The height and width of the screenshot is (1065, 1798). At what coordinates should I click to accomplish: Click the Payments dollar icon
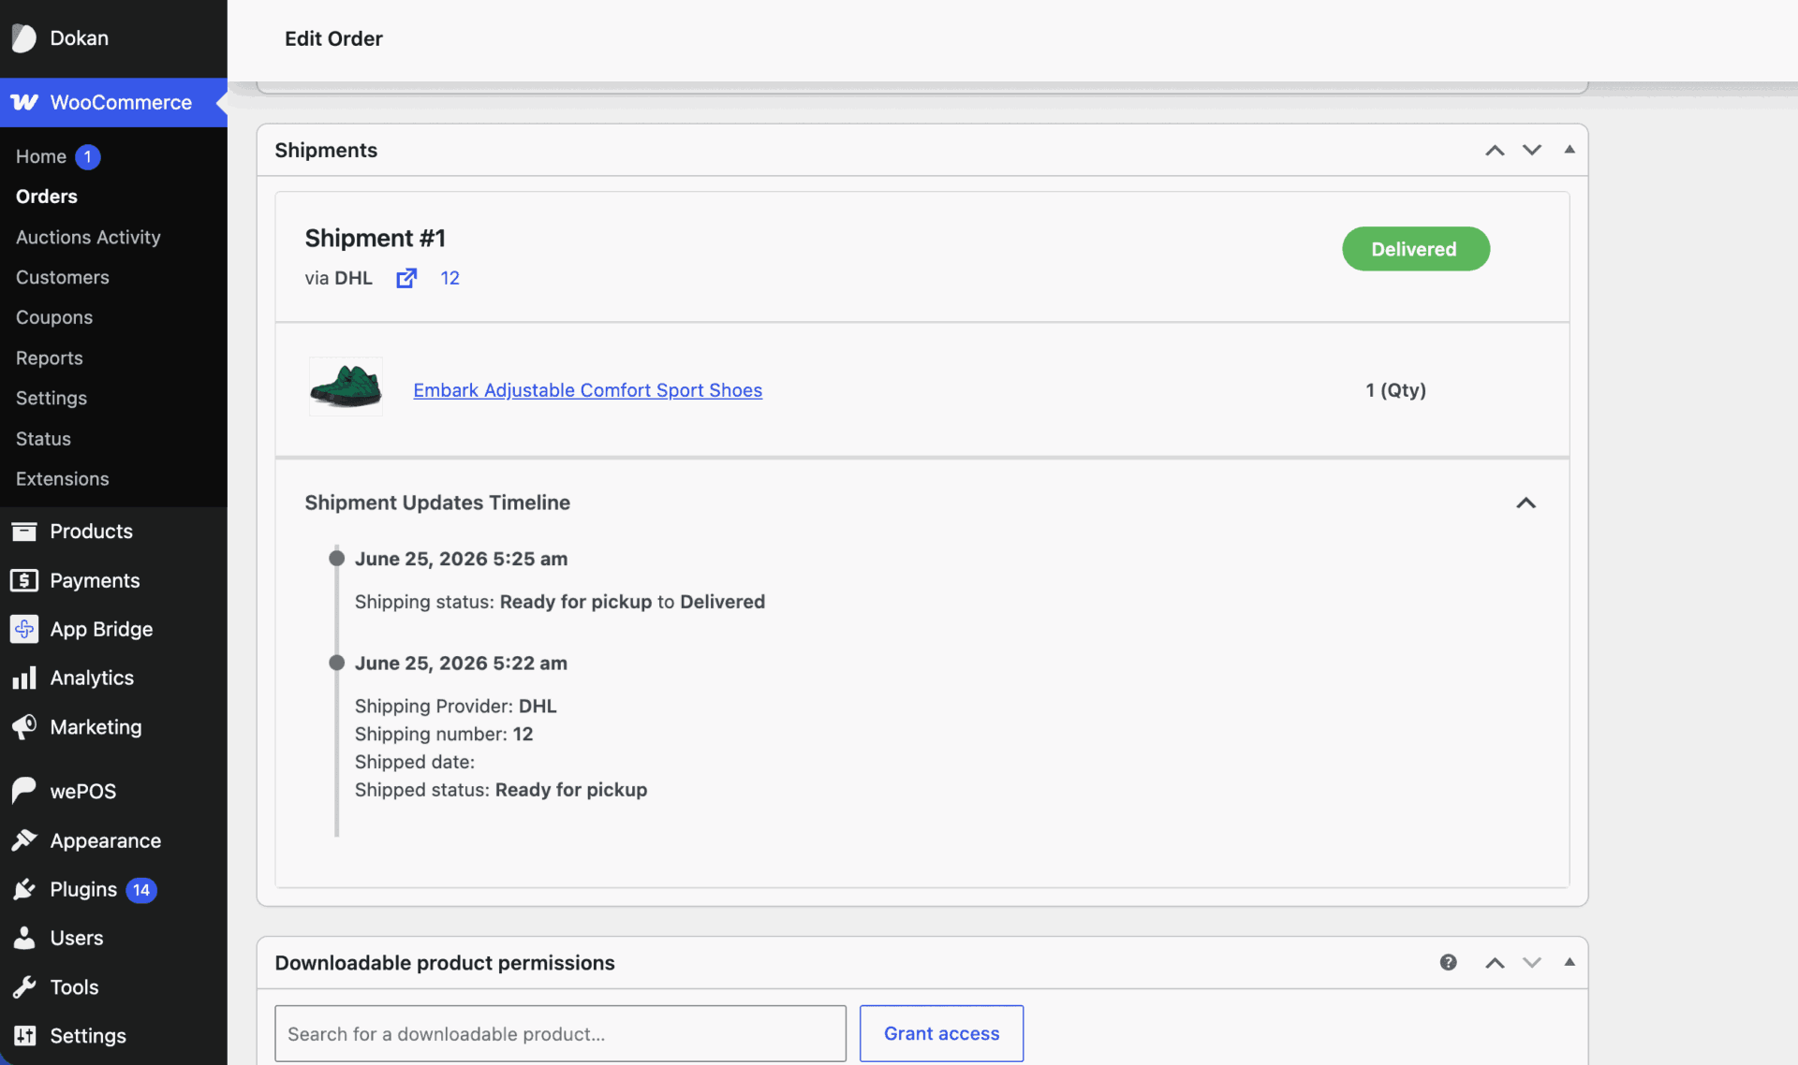coord(24,580)
